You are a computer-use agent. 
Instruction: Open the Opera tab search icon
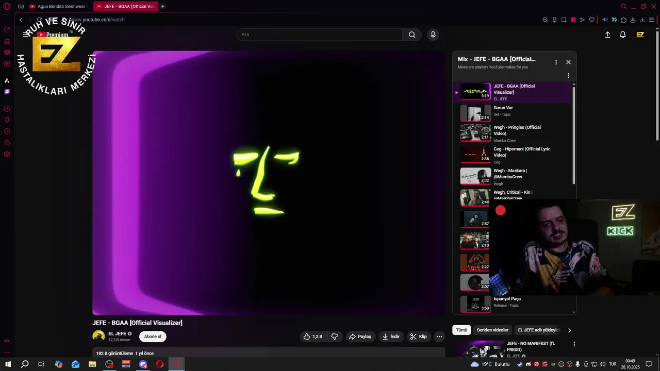tap(623, 6)
